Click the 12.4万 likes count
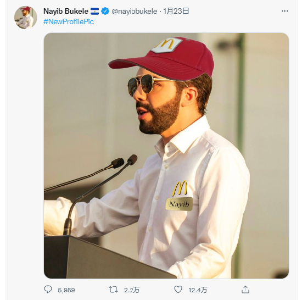 198,290
